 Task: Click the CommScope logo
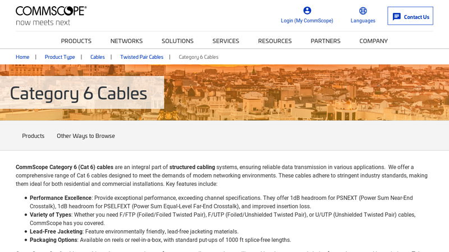click(x=51, y=11)
